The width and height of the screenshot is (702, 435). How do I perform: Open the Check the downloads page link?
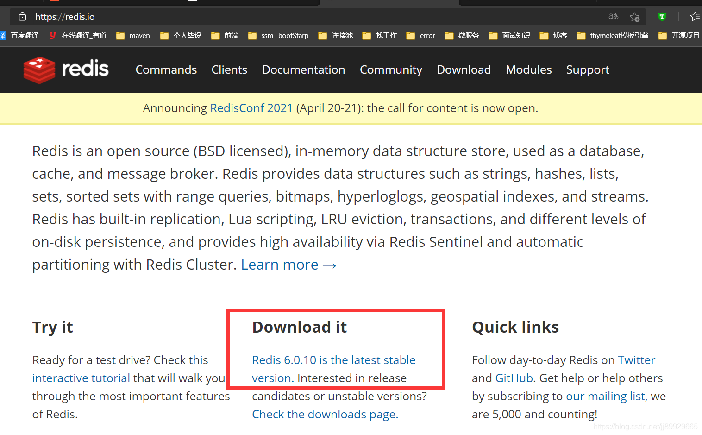pyautogui.click(x=325, y=414)
